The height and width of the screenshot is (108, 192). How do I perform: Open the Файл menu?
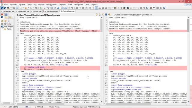click(6, 5)
